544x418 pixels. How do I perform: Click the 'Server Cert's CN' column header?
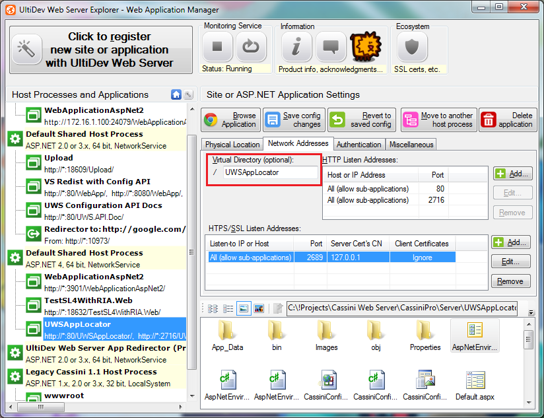point(358,244)
